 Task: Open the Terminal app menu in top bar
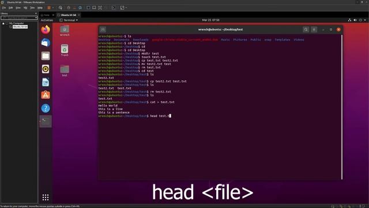click(69, 20)
